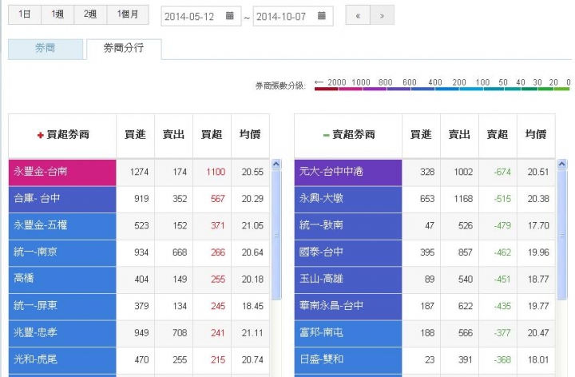Select broker 合庫-台中

(x=62, y=199)
